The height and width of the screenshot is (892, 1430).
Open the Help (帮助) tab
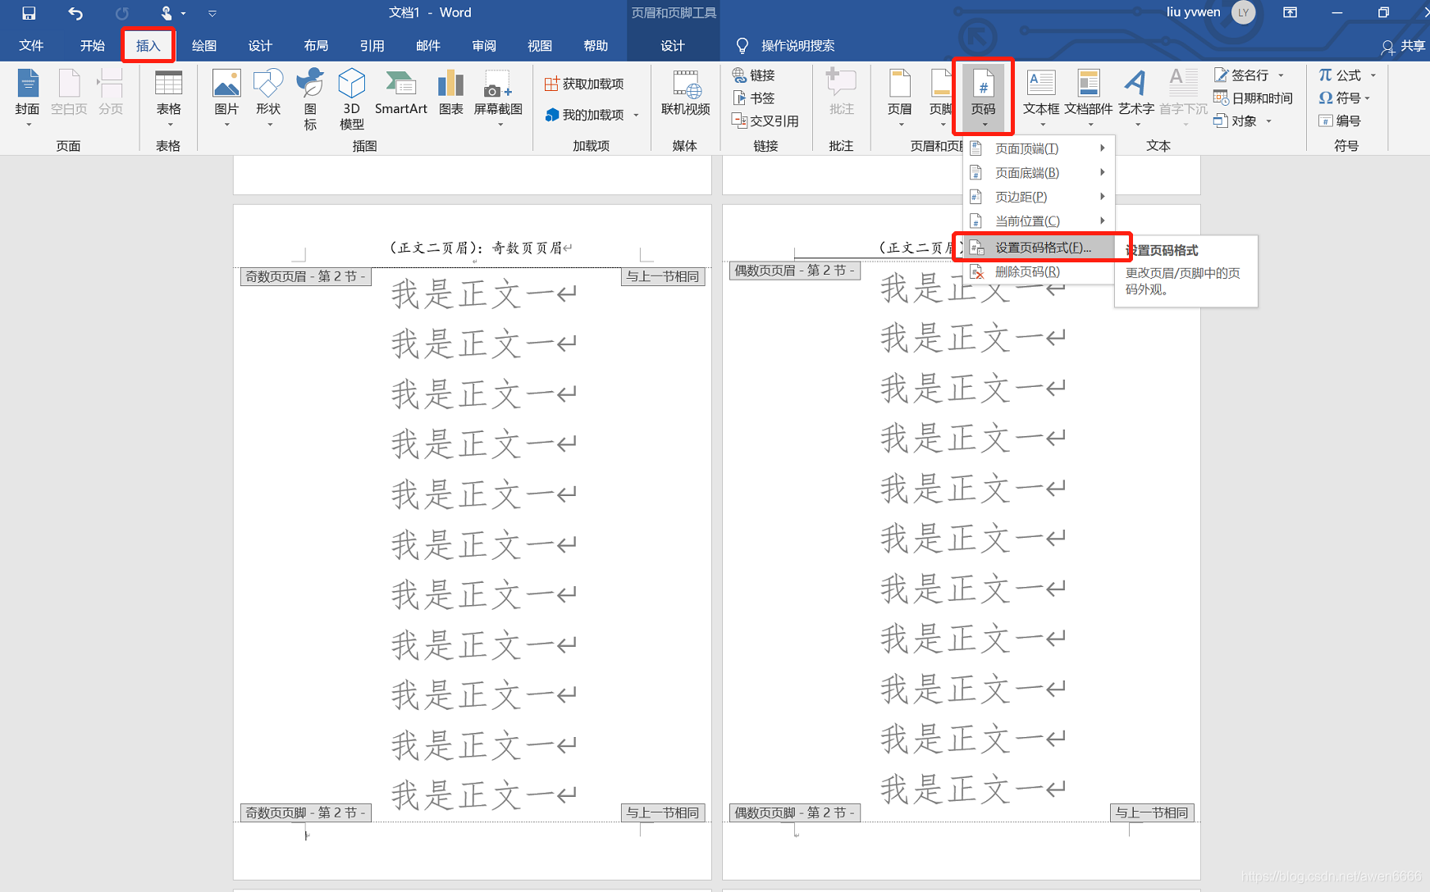coord(596,46)
